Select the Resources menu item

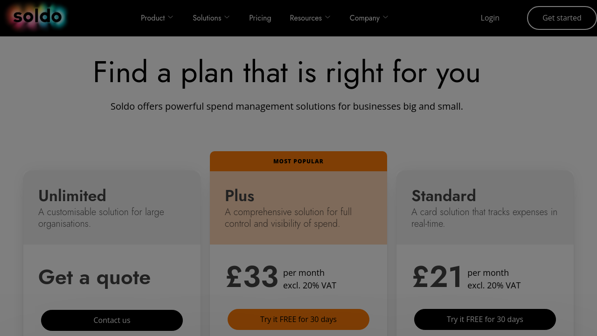306,18
